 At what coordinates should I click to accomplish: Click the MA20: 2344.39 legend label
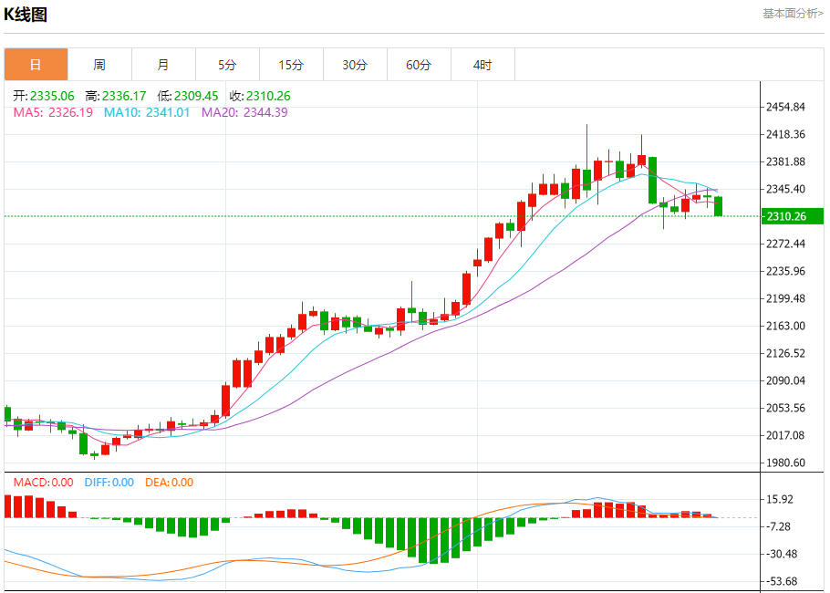click(x=244, y=112)
